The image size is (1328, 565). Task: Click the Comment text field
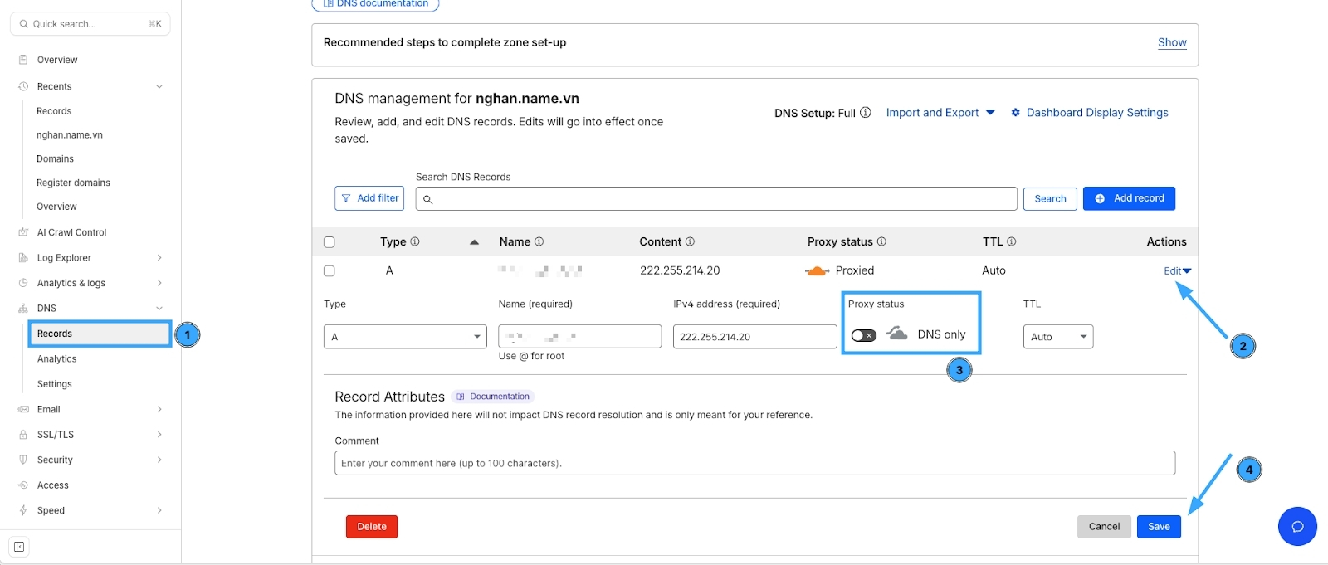(754, 463)
